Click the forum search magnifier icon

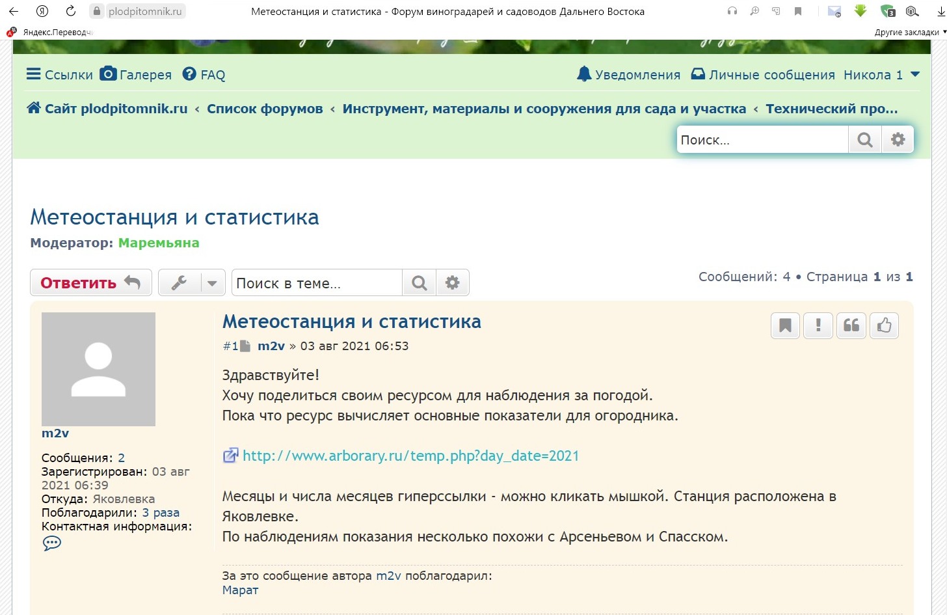(864, 140)
